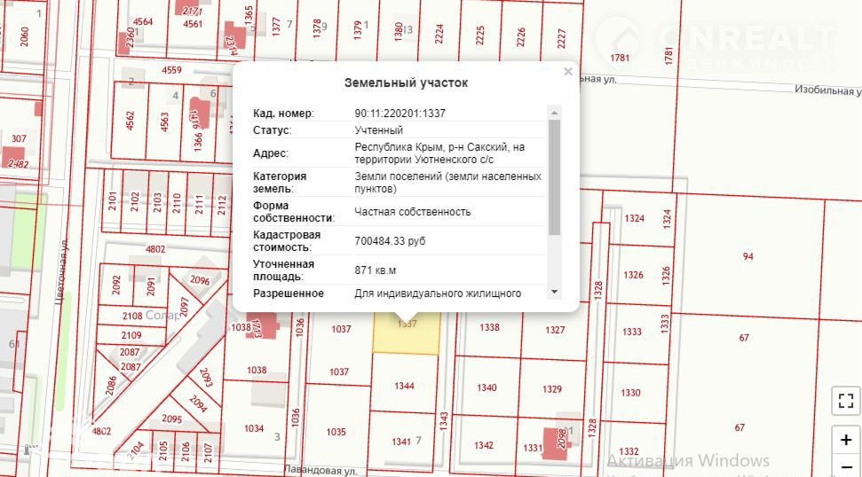Select land parcel 1035

tap(336, 432)
